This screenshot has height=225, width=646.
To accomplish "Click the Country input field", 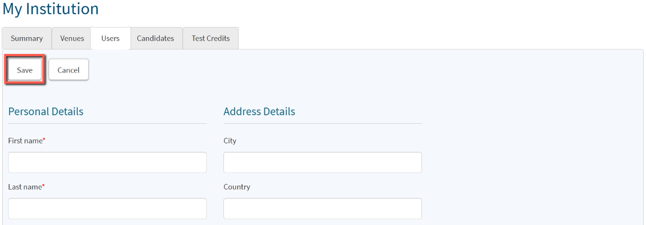I will click(x=322, y=209).
